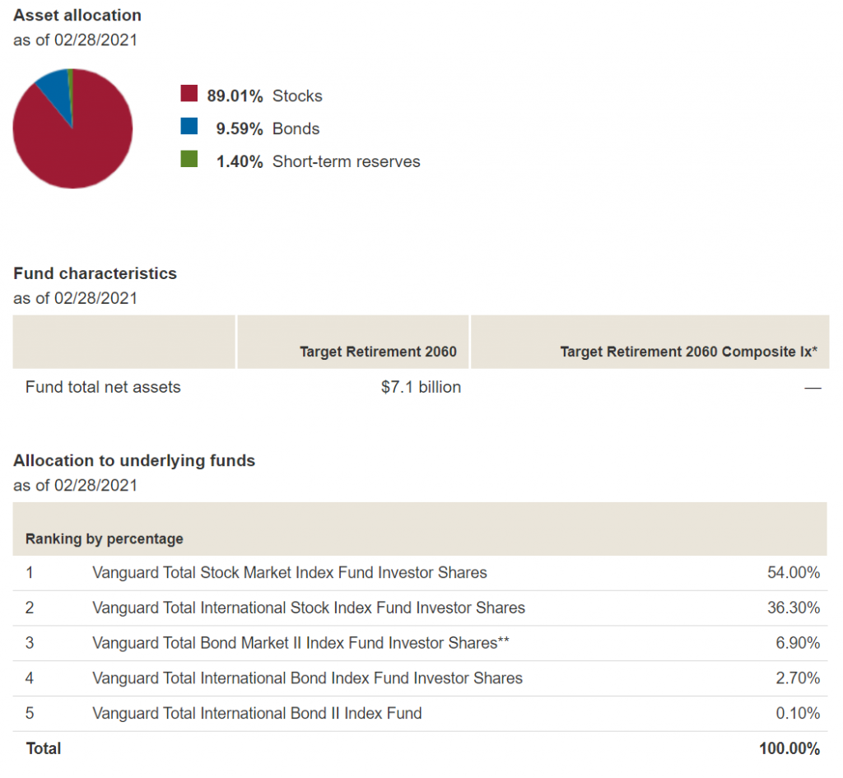Select the 9.59% bonds value

tap(240, 128)
